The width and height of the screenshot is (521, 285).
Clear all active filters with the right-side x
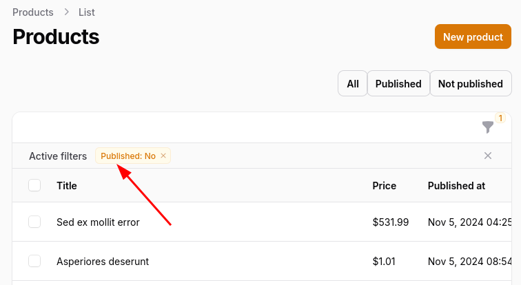tap(488, 156)
